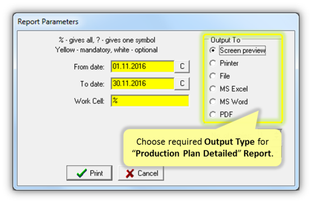Click the From date field showing 01.11.2016

click(x=142, y=67)
